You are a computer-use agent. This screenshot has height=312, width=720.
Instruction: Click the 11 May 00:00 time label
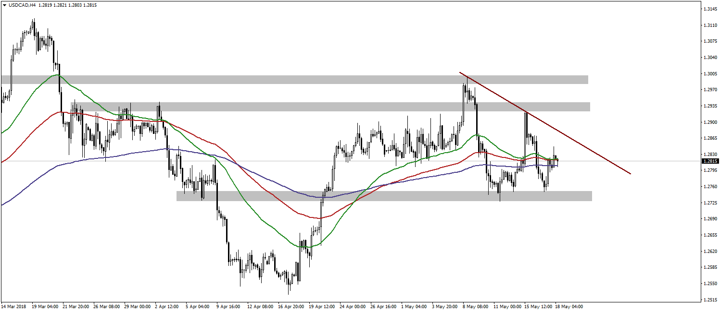click(x=507, y=306)
